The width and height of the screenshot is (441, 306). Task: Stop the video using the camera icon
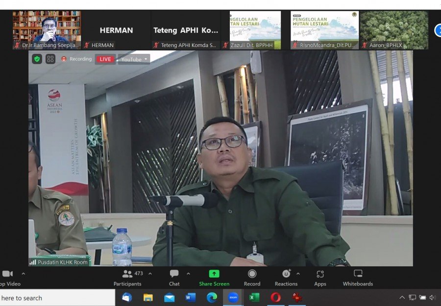point(7,274)
